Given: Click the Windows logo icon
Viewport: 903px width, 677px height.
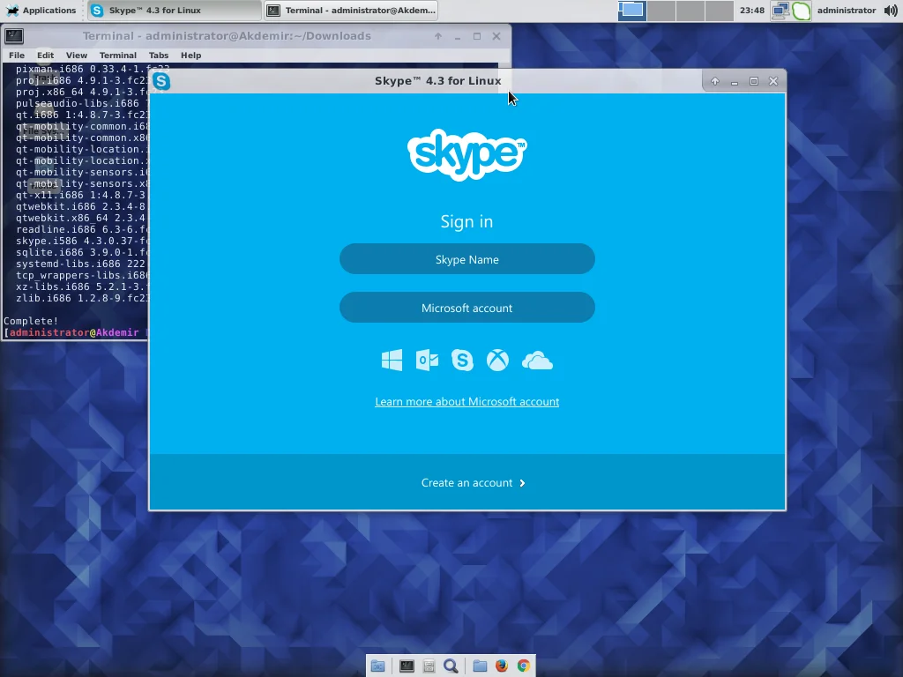Looking at the screenshot, I should click(x=392, y=361).
